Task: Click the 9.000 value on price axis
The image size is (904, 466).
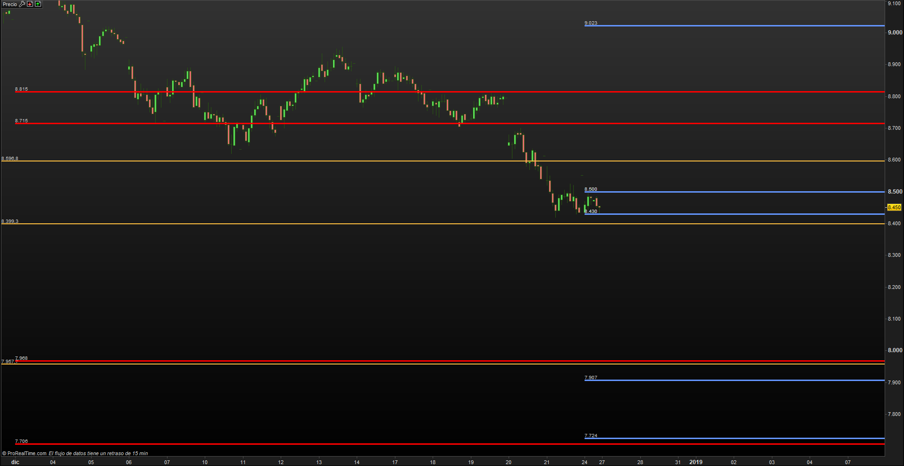Action: pos(895,33)
